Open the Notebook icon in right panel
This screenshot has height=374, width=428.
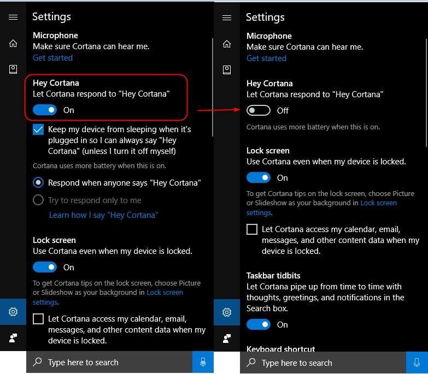coord(227,70)
